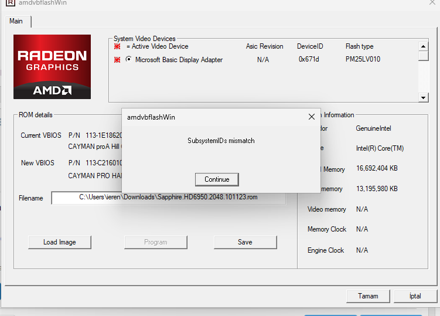The height and width of the screenshot is (316, 440).
Task: Click the DeviceID column header
Action: 310,46
